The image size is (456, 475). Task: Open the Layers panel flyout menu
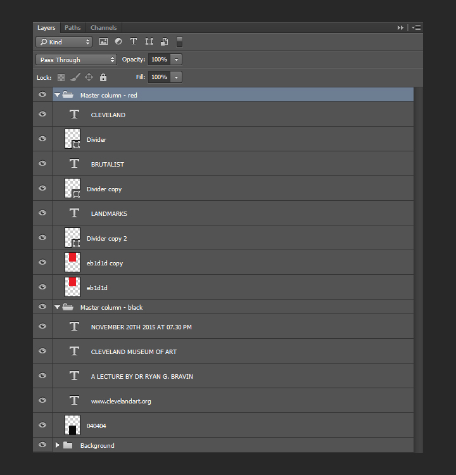point(416,28)
